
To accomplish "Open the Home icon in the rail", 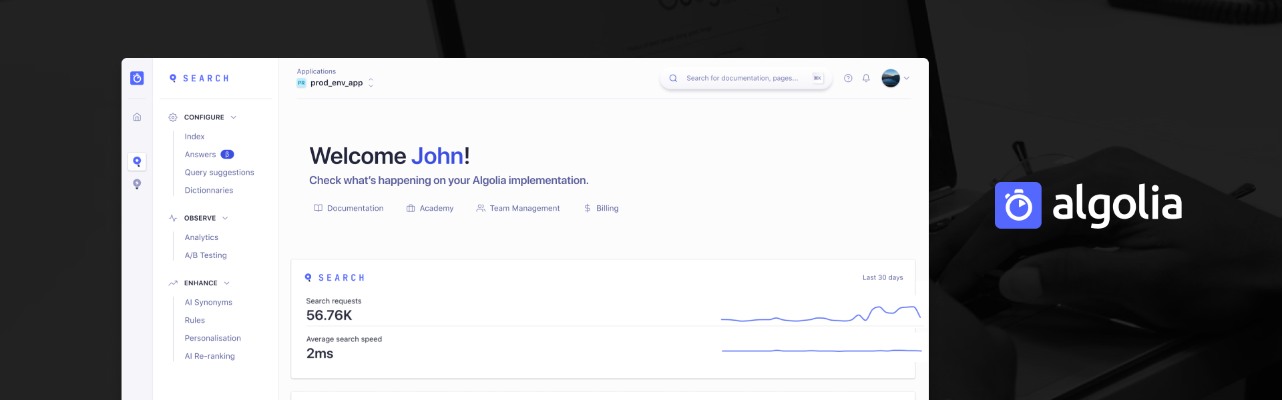I will [x=137, y=117].
